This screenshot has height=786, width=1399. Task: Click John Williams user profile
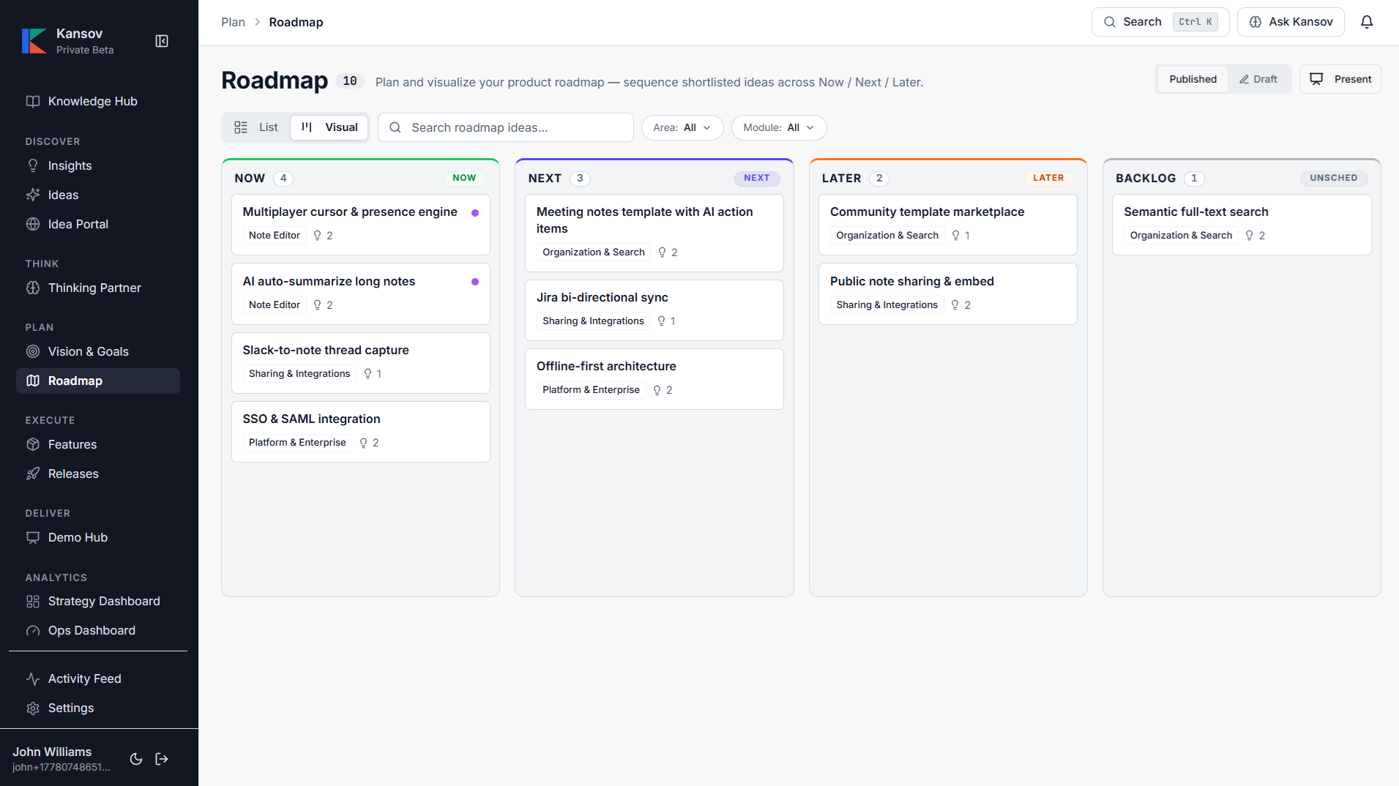tap(61, 759)
